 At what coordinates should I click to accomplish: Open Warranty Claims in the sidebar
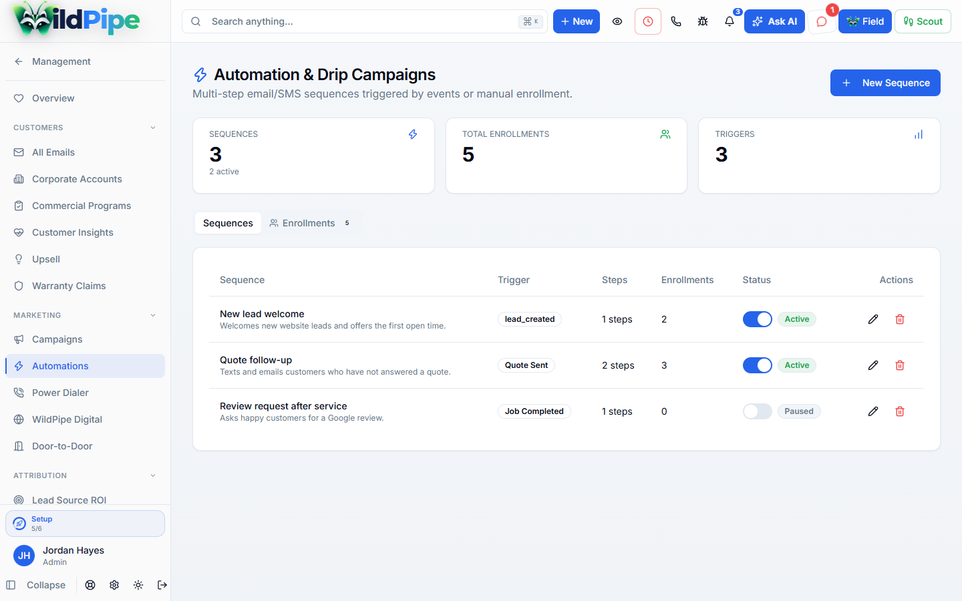[85, 286]
